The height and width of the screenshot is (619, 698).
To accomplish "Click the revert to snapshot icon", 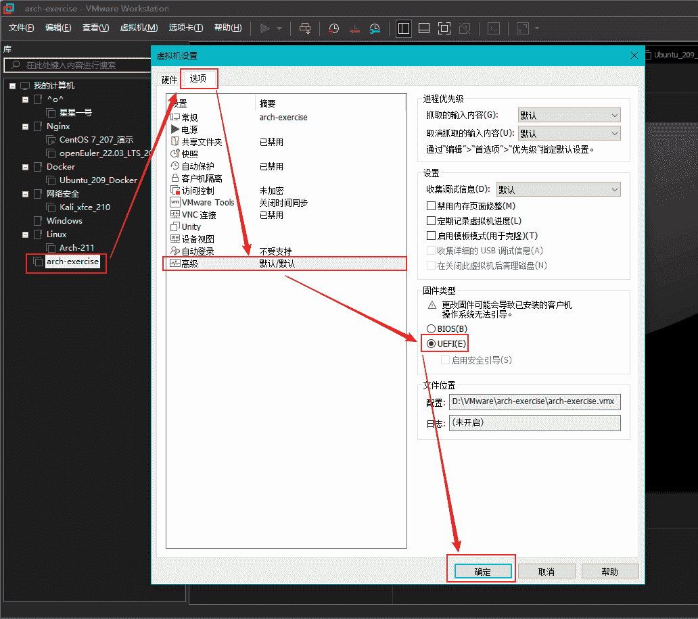I will click(354, 28).
